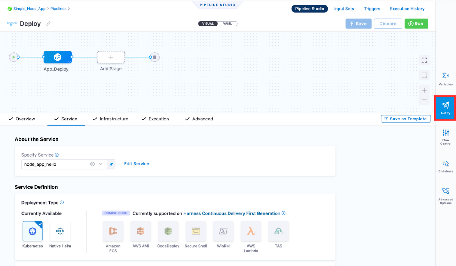Open the Infrastructure stage tab
This screenshot has width=456, height=266.
(x=110, y=119)
